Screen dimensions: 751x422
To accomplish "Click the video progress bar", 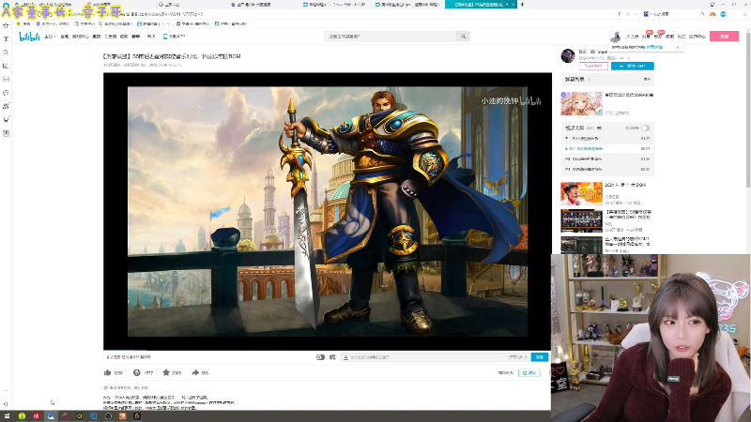I will (327, 350).
